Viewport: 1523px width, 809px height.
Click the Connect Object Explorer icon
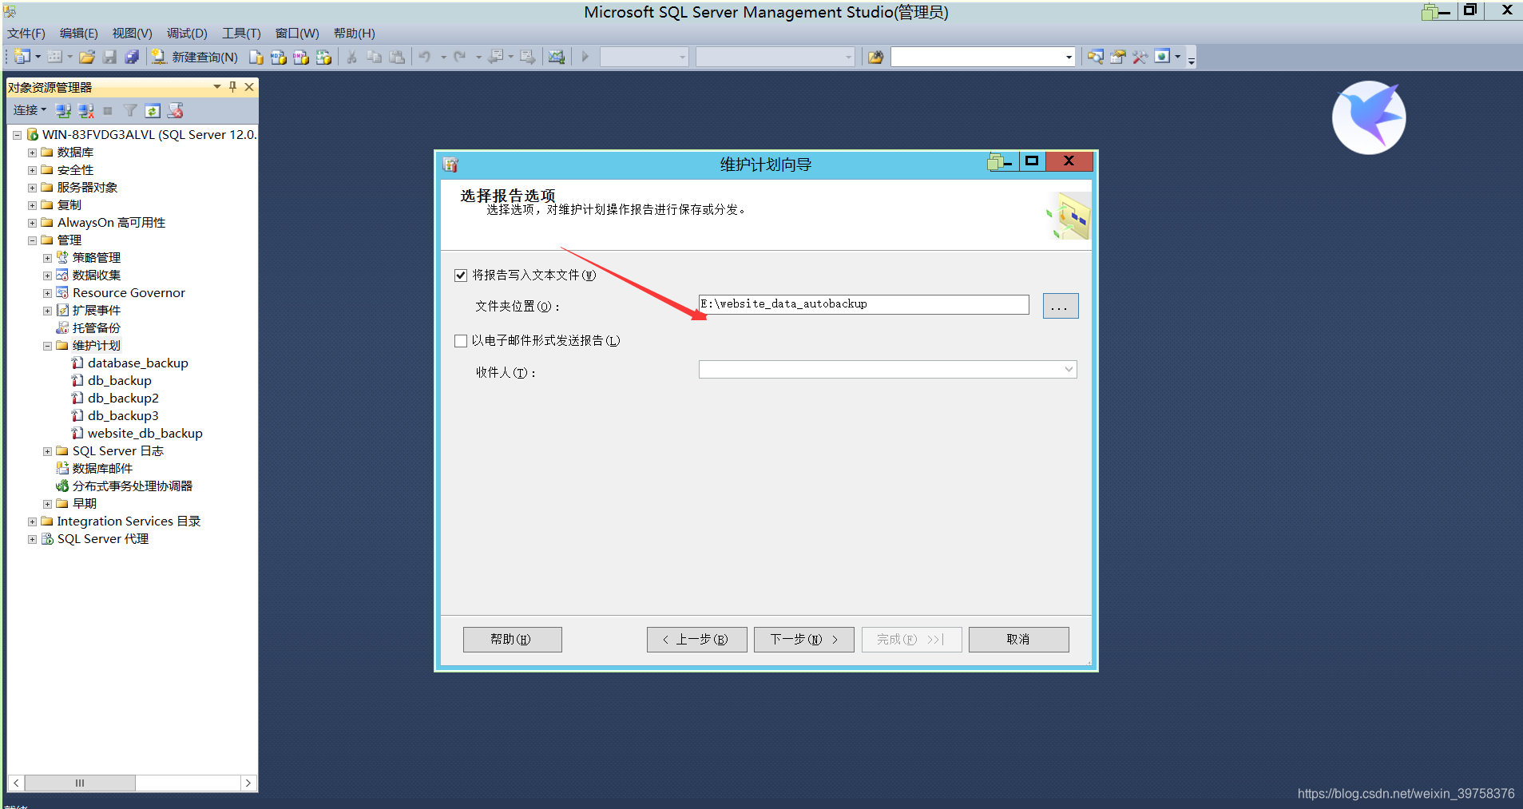coord(64,110)
